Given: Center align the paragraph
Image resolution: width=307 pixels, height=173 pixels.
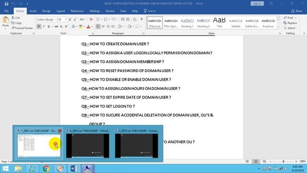Looking at the screenshot, I should click(x=103, y=26).
